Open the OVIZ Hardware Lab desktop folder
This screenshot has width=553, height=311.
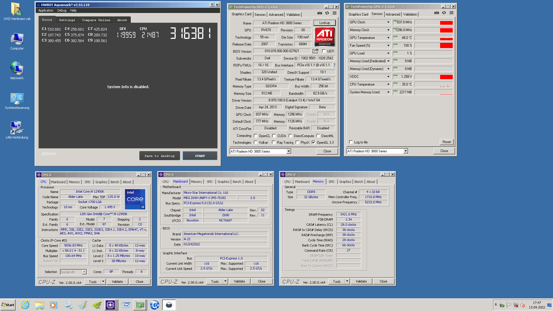[17, 12]
